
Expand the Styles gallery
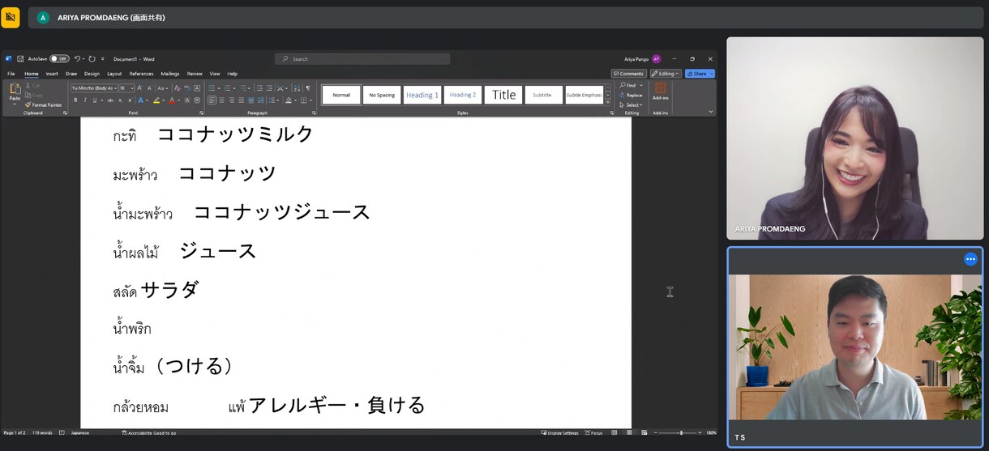pos(608,102)
